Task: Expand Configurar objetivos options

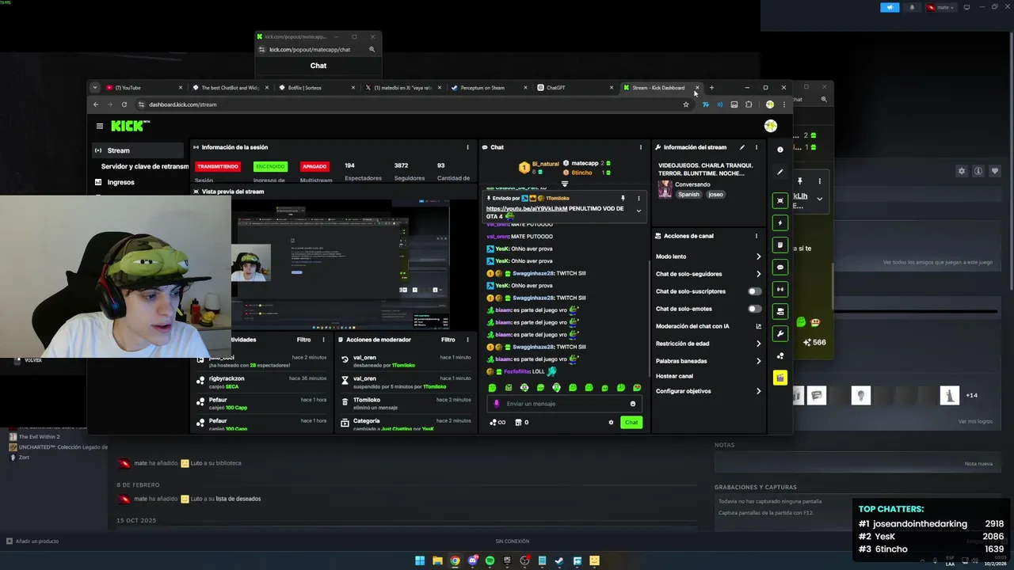Action: click(x=758, y=391)
